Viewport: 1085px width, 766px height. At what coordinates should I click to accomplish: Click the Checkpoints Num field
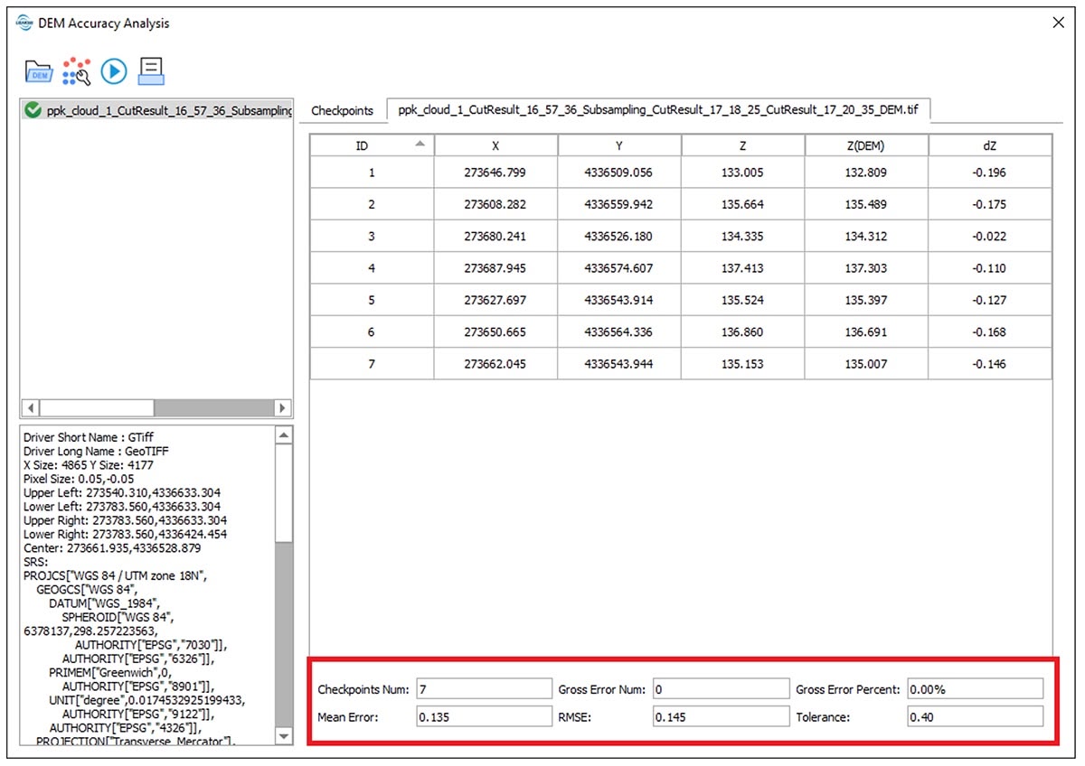483,689
